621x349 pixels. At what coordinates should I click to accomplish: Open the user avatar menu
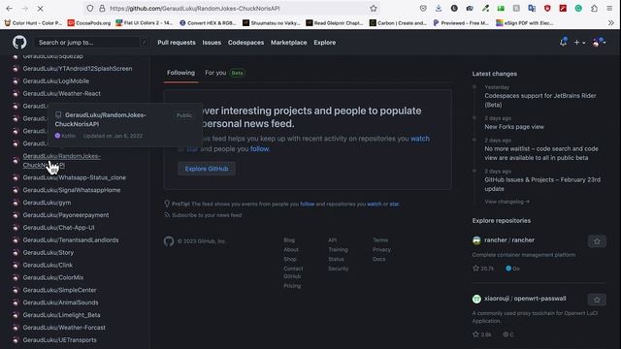[x=599, y=43]
